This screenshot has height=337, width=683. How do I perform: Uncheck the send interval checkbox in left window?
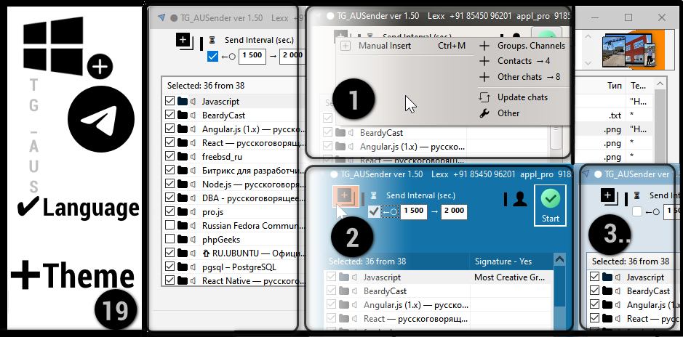pos(212,56)
